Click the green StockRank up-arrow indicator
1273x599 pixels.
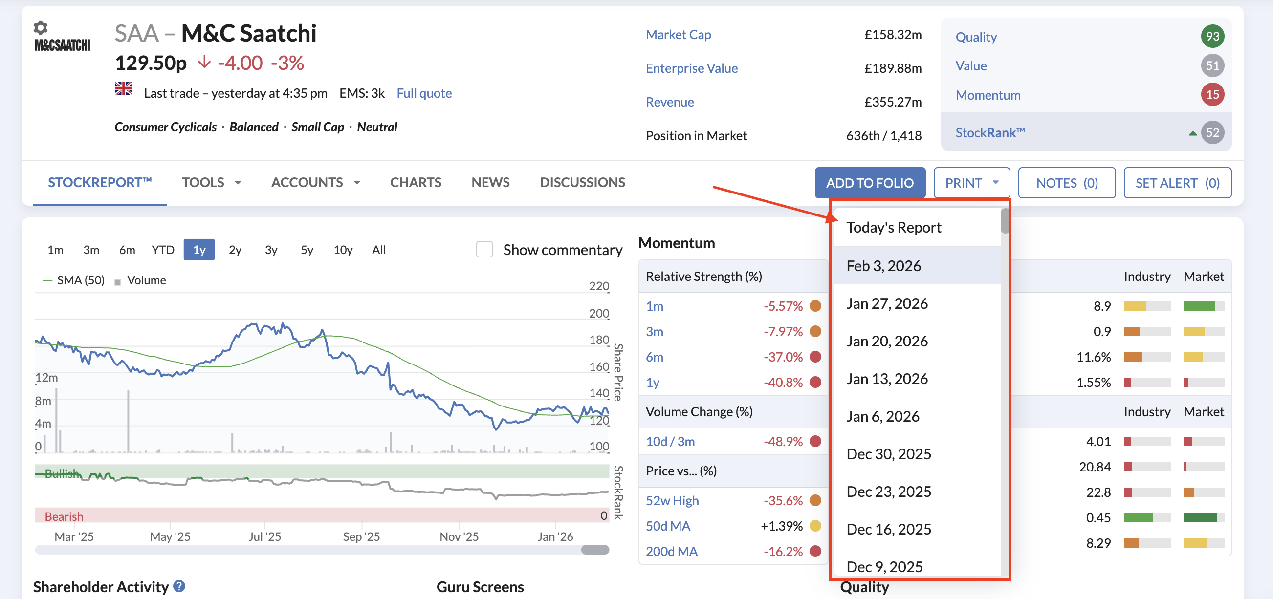[1192, 133]
